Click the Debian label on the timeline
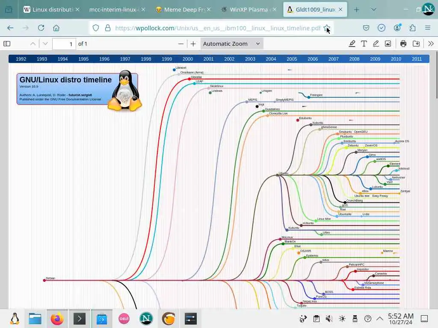The image size is (438, 328). pos(50,278)
